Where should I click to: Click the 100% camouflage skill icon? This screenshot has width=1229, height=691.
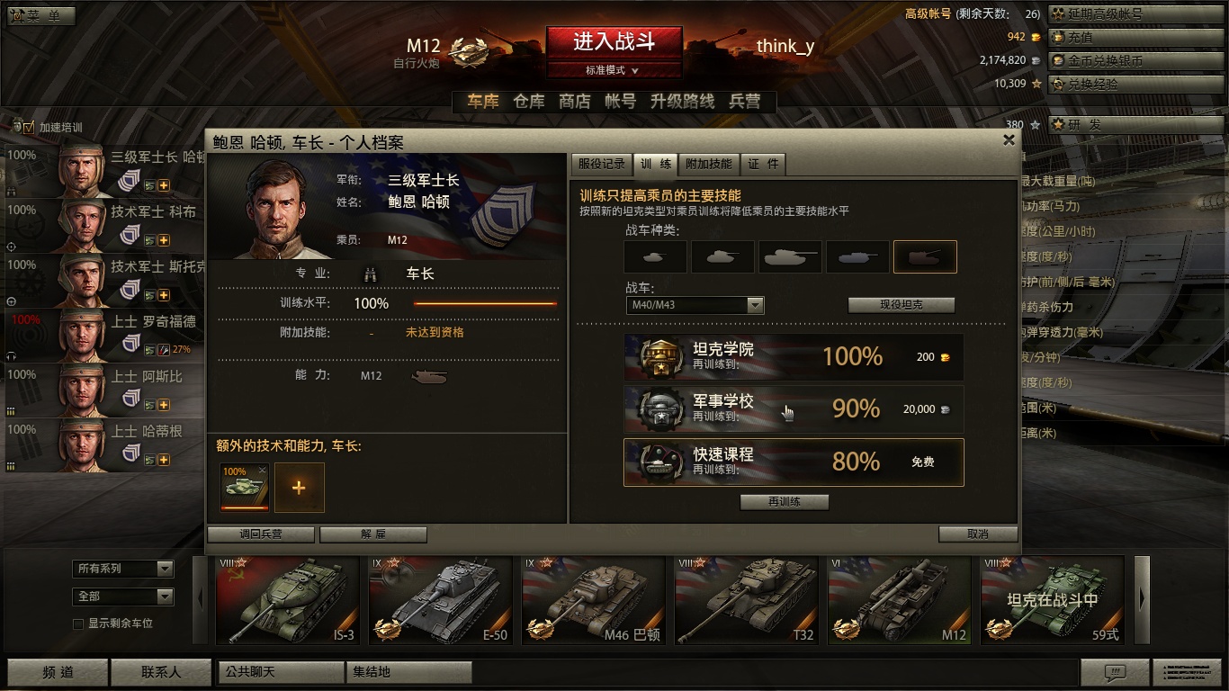coord(245,487)
